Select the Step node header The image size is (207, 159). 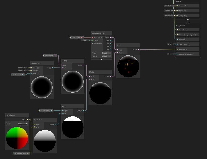73,106
